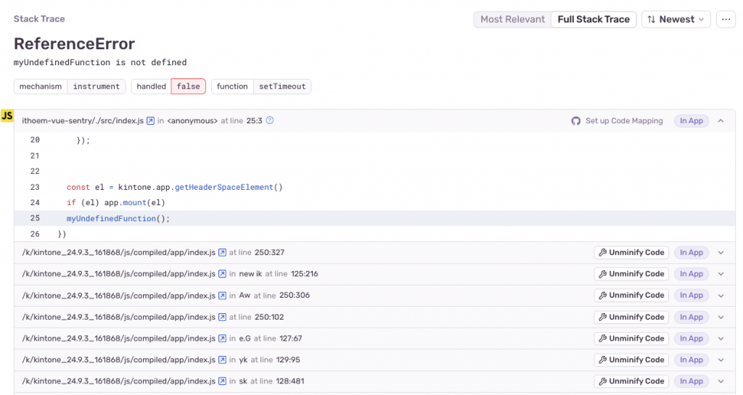
Task: Open external link icon beside src/index.js
Action: click(150, 120)
